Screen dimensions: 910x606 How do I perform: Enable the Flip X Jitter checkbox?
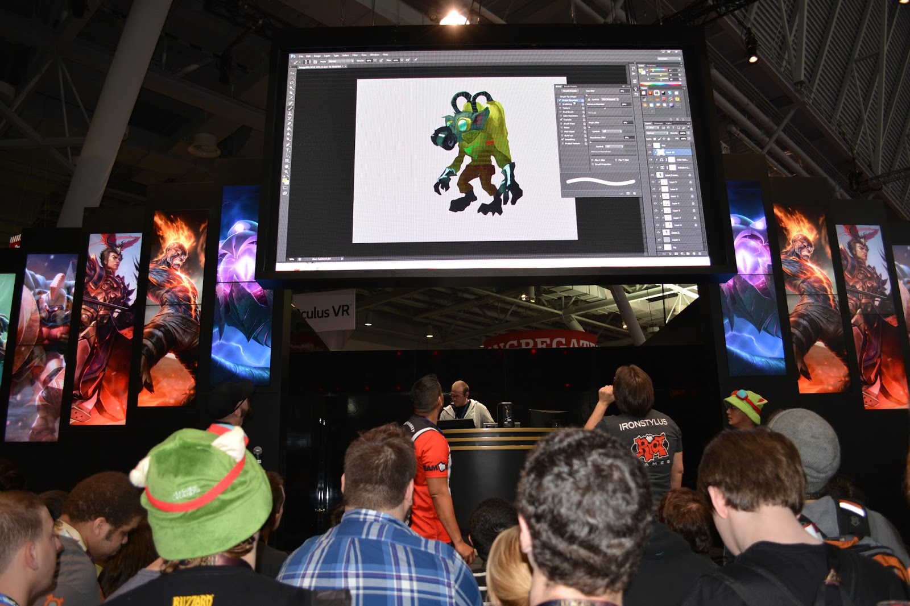(593, 160)
